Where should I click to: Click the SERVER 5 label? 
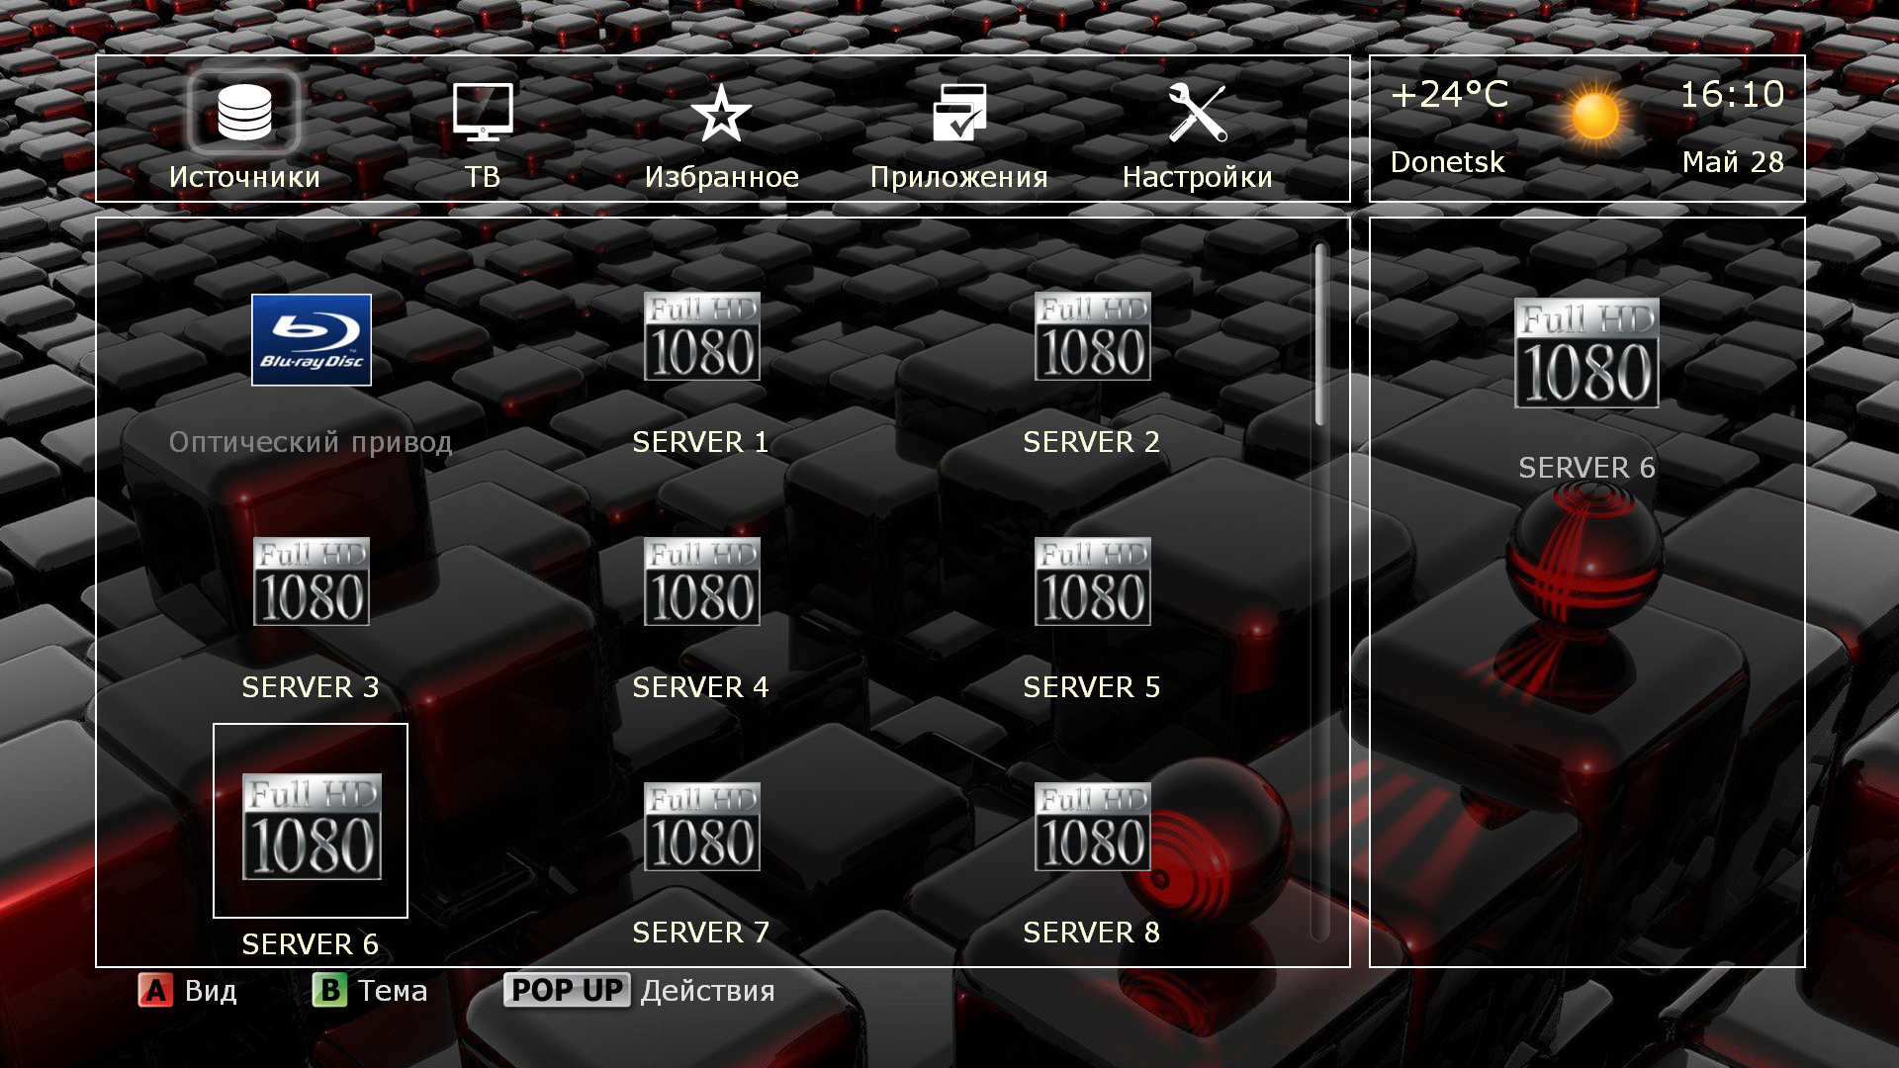click(x=1092, y=687)
